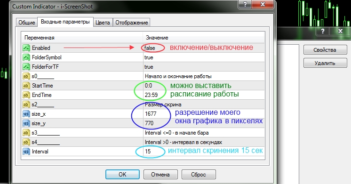Select the FolderSymbol value true

click(149, 57)
